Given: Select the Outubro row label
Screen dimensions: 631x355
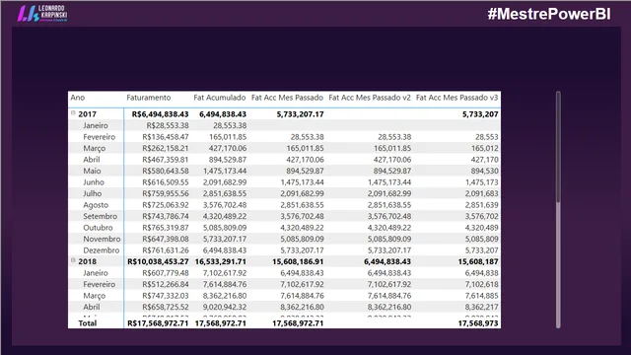Looking at the screenshot, I should [x=98, y=228].
